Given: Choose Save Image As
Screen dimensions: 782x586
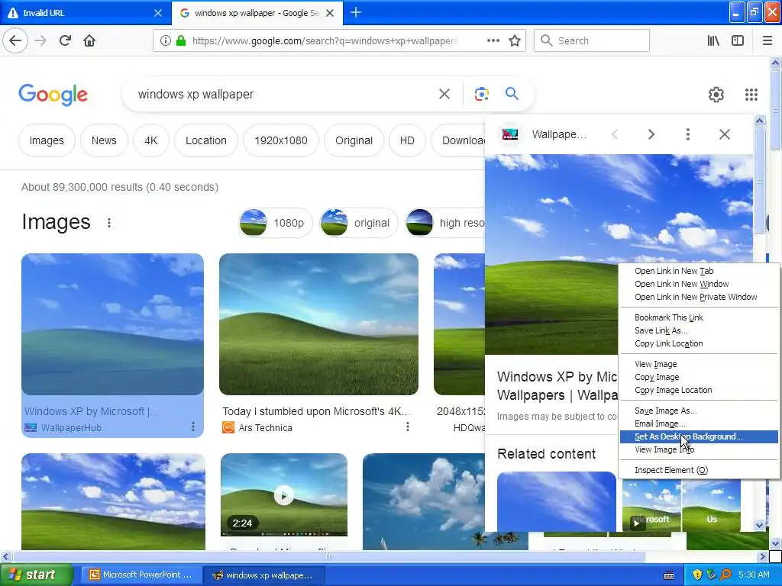Looking at the screenshot, I should pyautogui.click(x=699, y=411).
